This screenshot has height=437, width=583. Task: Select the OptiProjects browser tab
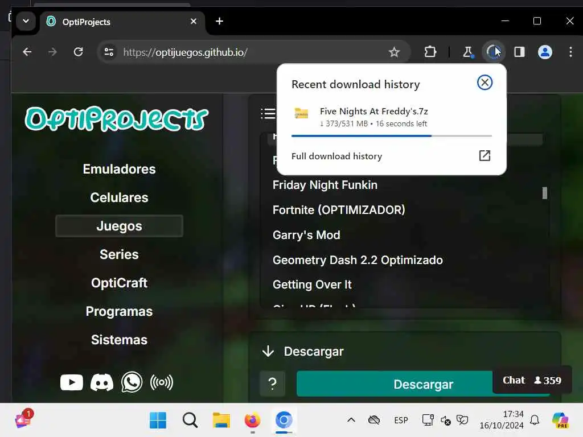click(122, 22)
